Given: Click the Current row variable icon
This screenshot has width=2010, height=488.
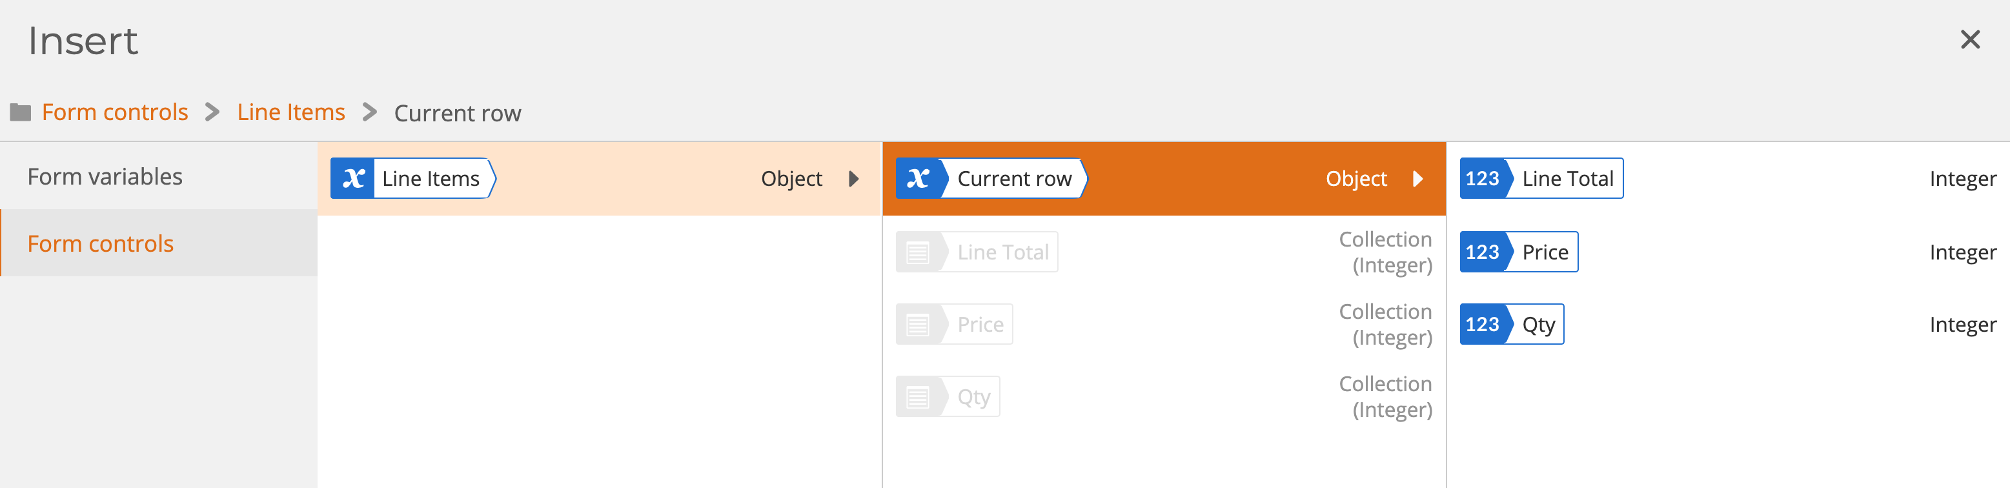Looking at the screenshot, I should pyautogui.click(x=918, y=179).
